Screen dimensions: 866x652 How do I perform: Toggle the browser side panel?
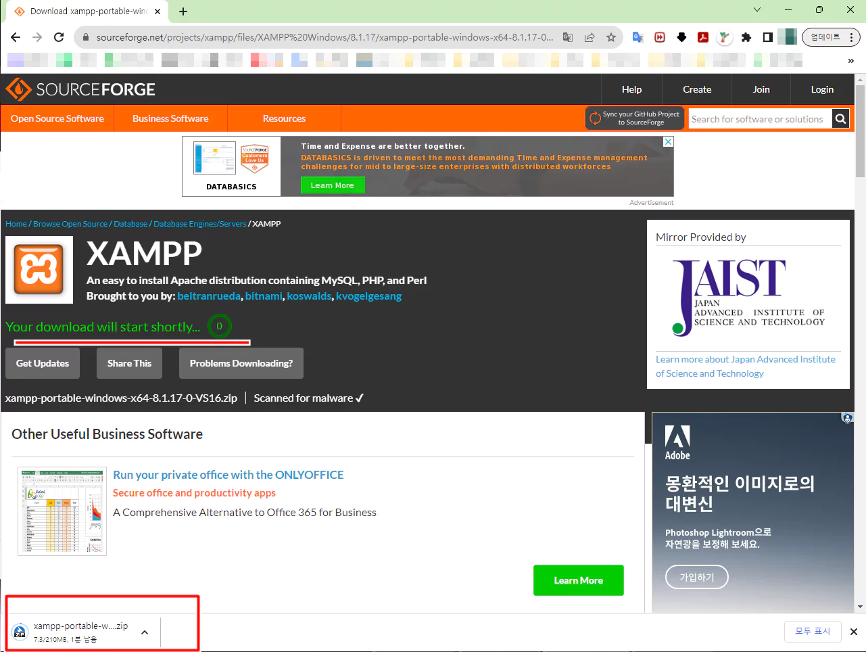(768, 37)
